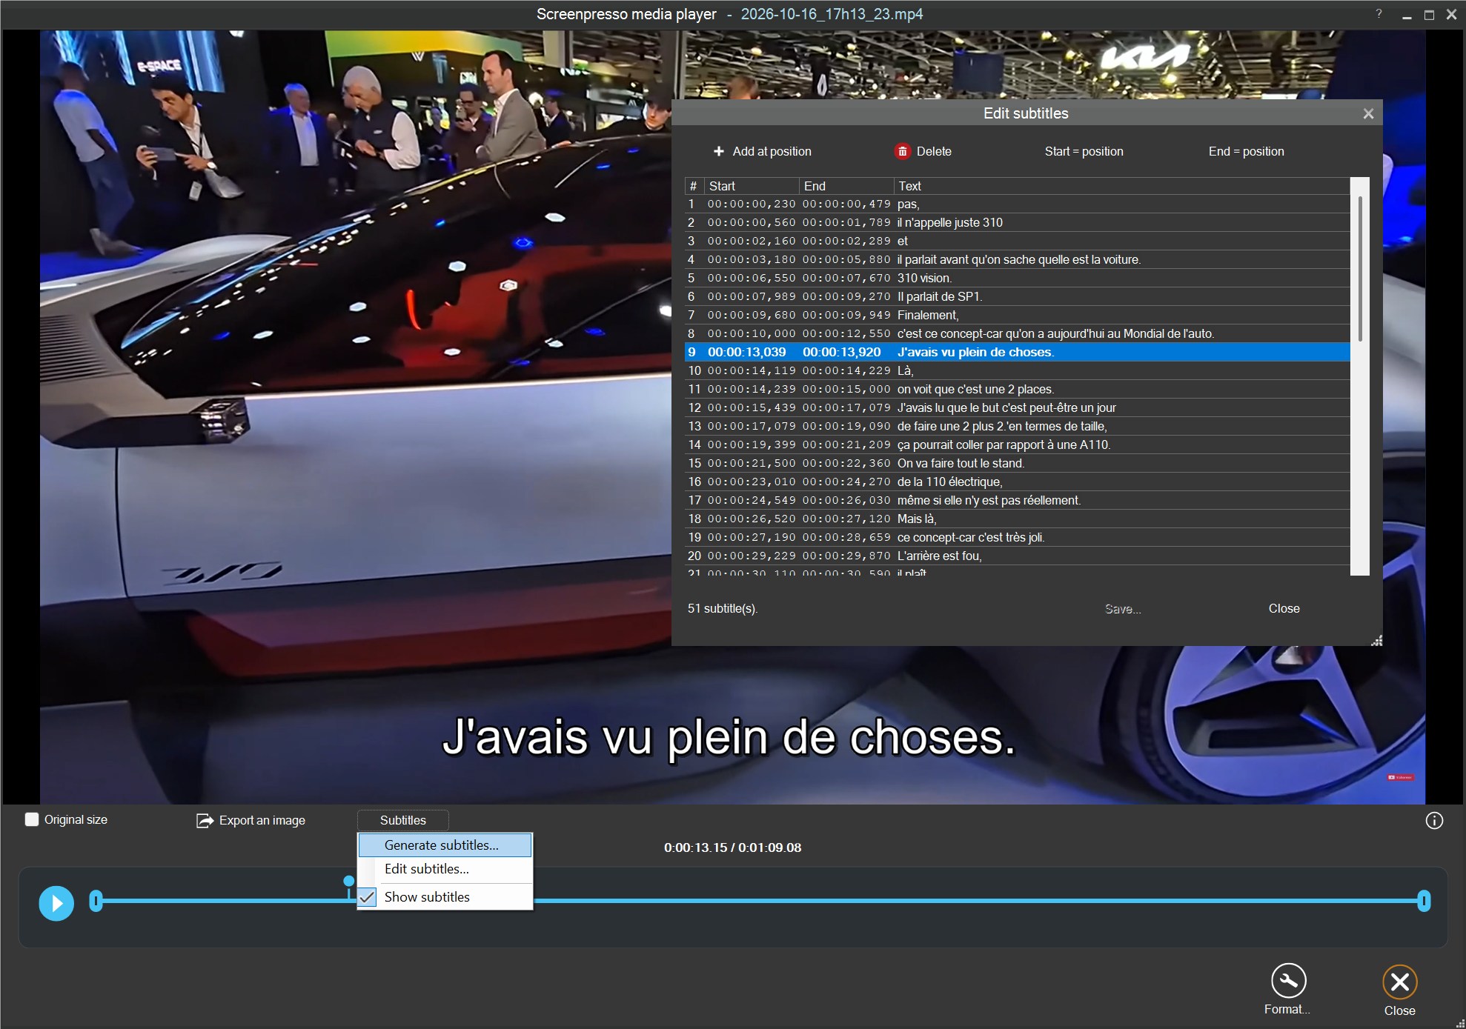Play the video with the round play button
This screenshot has width=1466, height=1029.
tap(56, 903)
